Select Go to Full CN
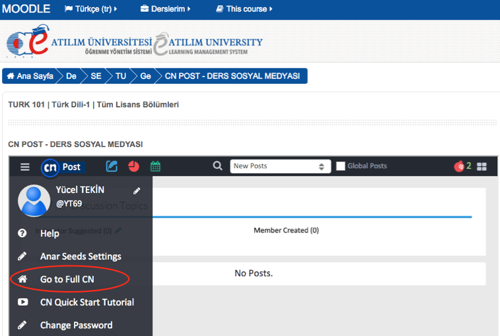Image resolution: width=500 pixels, height=336 pixels. coord(67,279)
